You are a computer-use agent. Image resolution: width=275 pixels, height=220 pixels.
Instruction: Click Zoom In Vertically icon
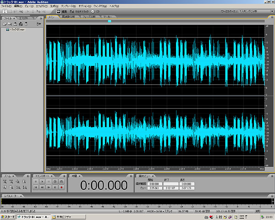point(18,187)
